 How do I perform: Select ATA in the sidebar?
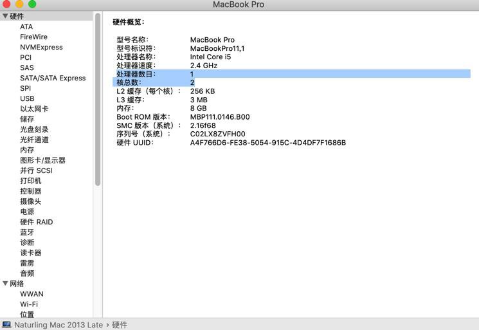click(26, 27)
